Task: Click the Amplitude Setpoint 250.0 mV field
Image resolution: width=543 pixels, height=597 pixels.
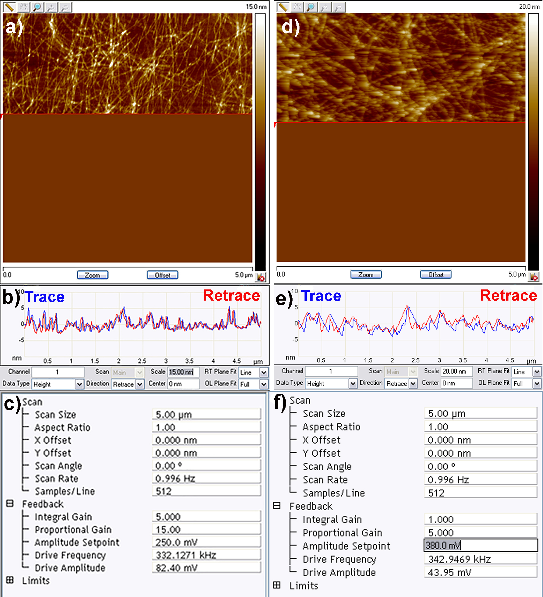Action: point(206,542)
